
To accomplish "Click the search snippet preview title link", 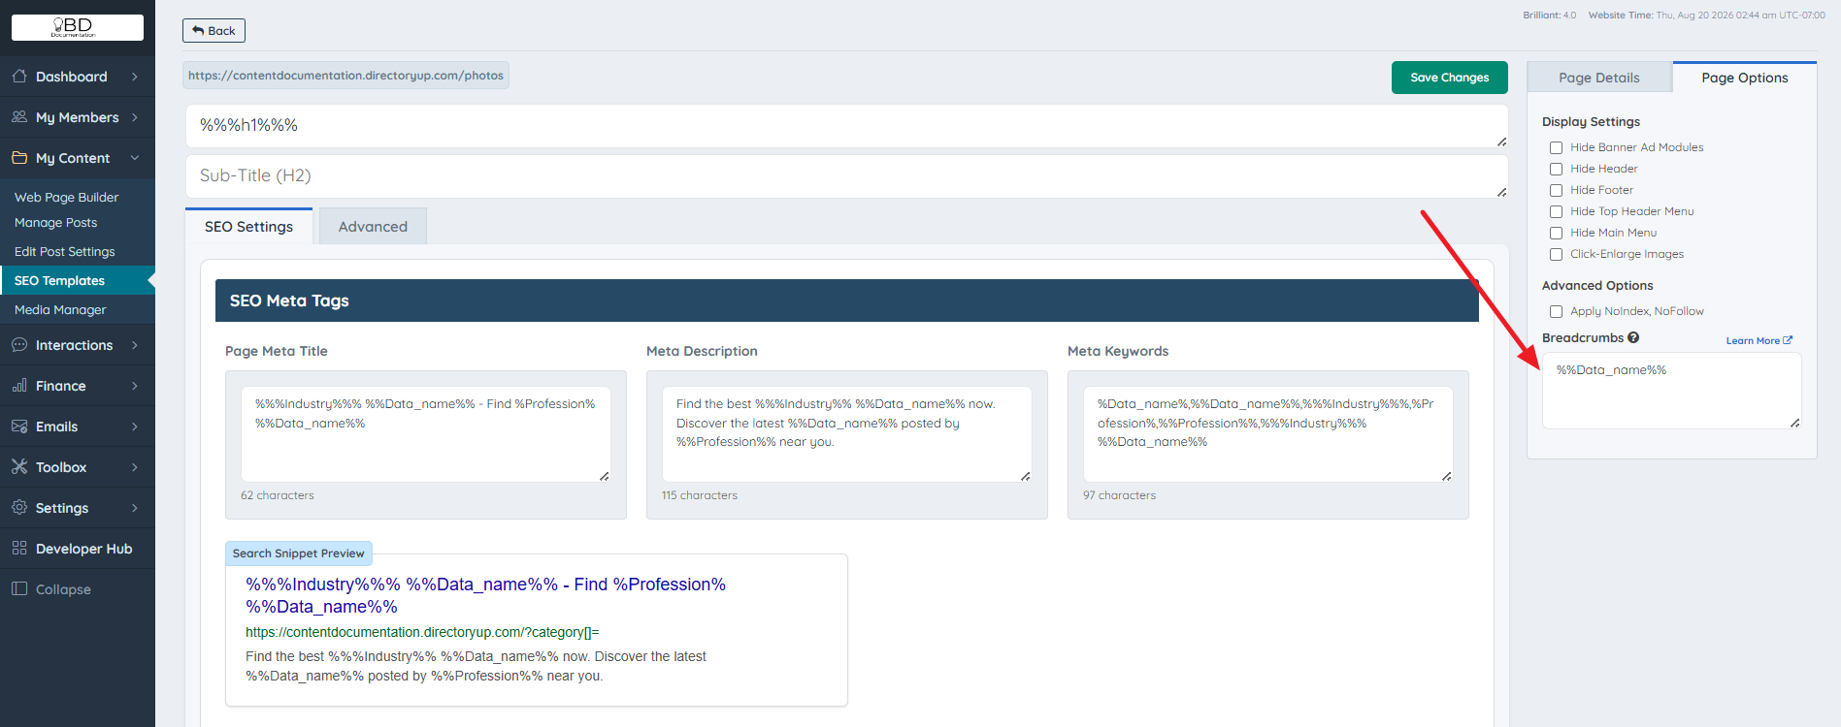I will (x=485, y=595).
